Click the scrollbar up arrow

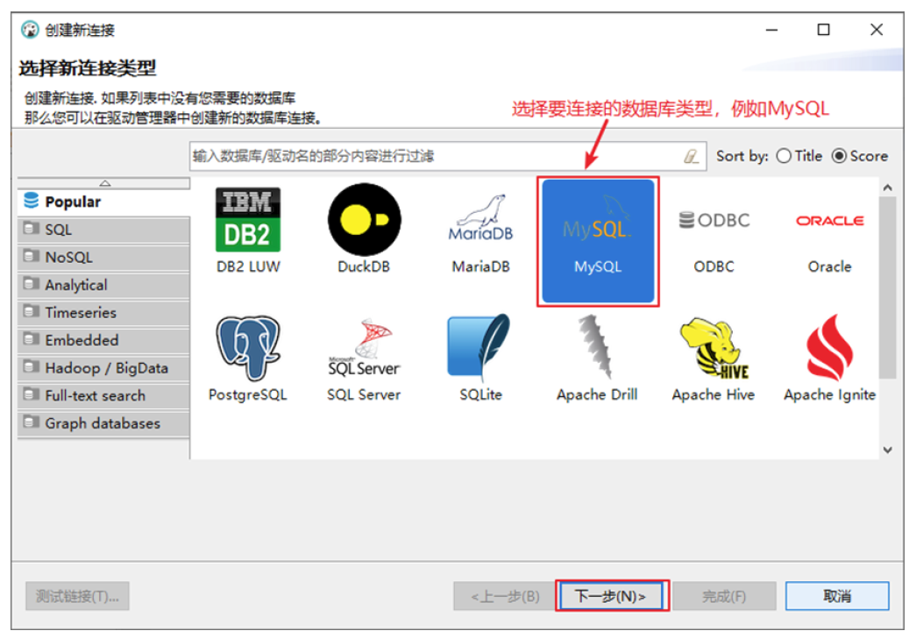click(887, 188)
